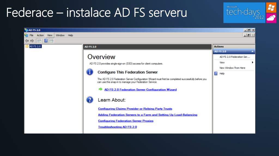Click AD FS 2.0 Federation Ser... action
Viewport: 279px width, 156px height.
[x=235, y=57]
